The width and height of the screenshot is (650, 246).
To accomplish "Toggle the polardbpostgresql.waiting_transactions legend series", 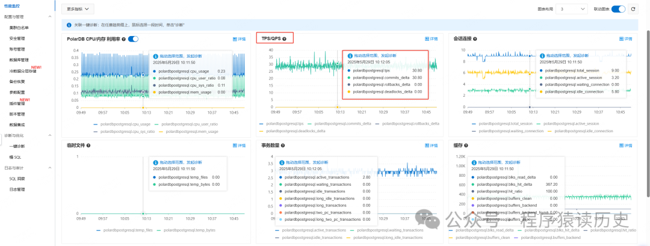I will tap(386, 230).
